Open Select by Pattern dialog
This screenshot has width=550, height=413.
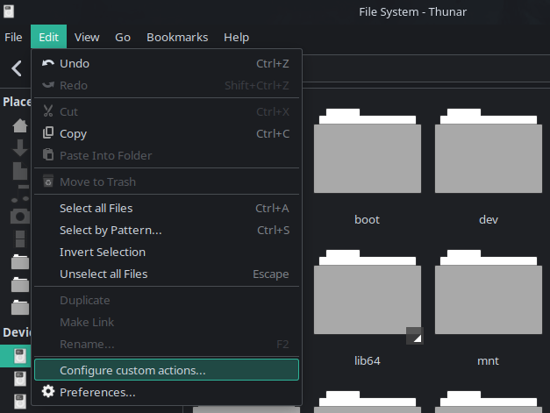(167, 231)
